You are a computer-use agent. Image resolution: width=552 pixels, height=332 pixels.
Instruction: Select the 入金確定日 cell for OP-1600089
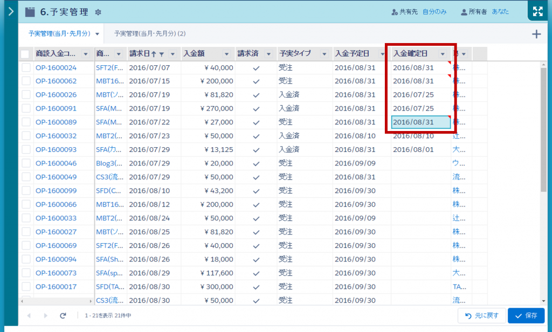(420, 122)
